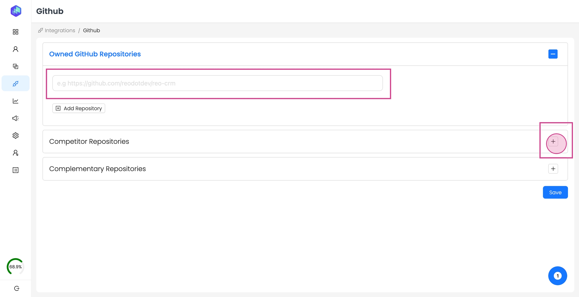Open the list document sidebar icon
The image size is (579, 297).
click(16, 170)
